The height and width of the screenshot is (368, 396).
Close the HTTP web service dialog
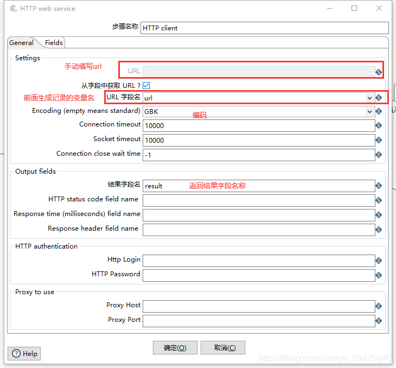pos(379,8)
